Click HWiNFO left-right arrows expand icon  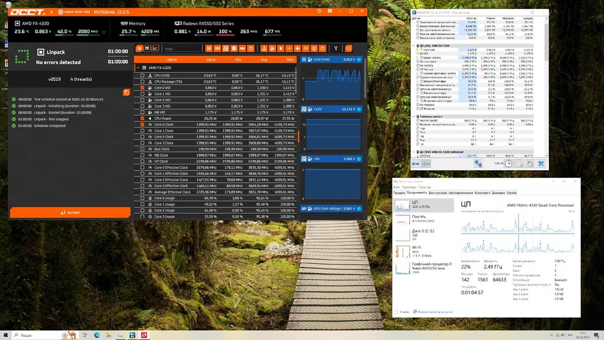click(x=416, y=164)
